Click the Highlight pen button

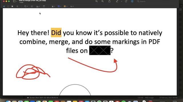(x=117, y=1)
